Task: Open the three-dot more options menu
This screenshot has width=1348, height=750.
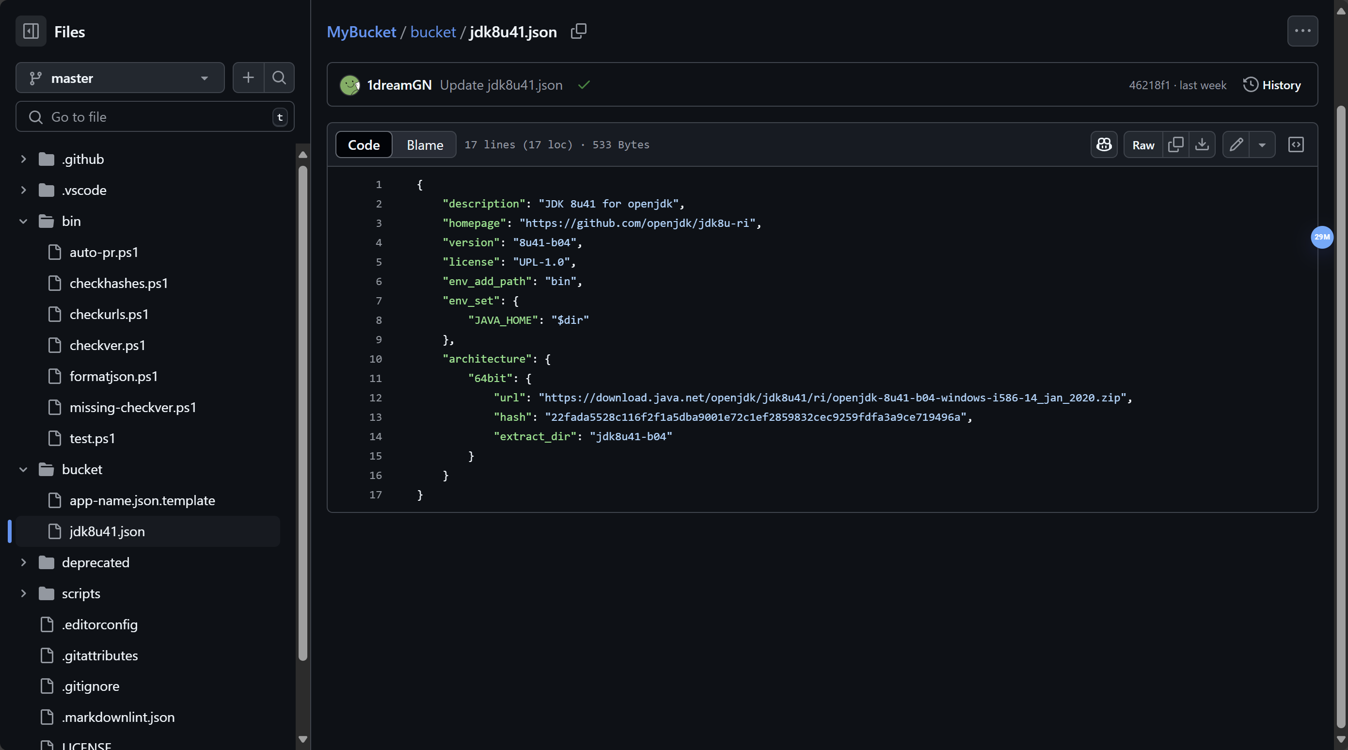Action: point(1302,32)
